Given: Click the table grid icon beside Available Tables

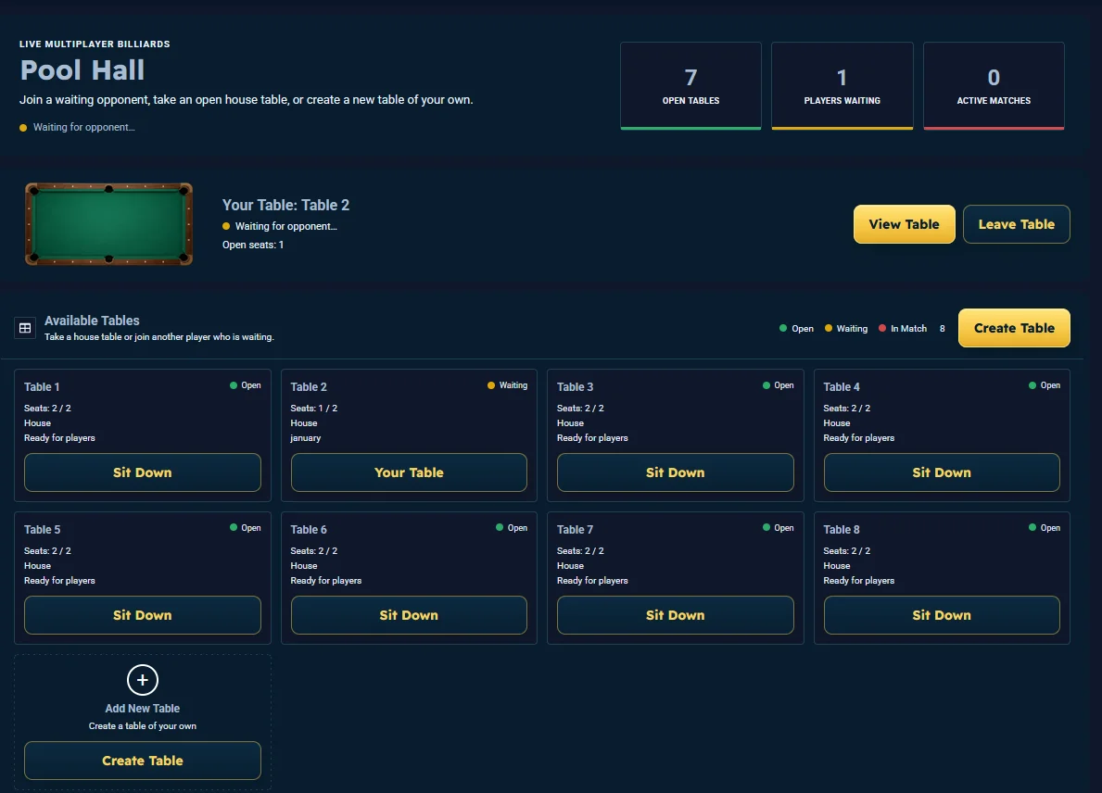Looking at the screenshot, I should click(25, 328).
